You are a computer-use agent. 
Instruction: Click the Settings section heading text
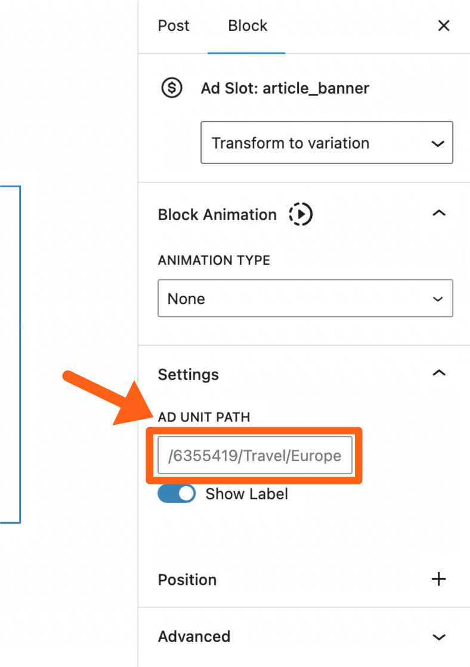click(188, 375)
